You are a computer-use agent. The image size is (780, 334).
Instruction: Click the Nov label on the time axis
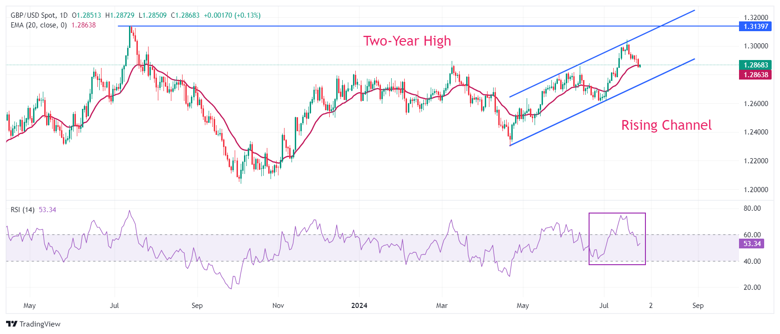pyautogui.click(x=278, y=306)
